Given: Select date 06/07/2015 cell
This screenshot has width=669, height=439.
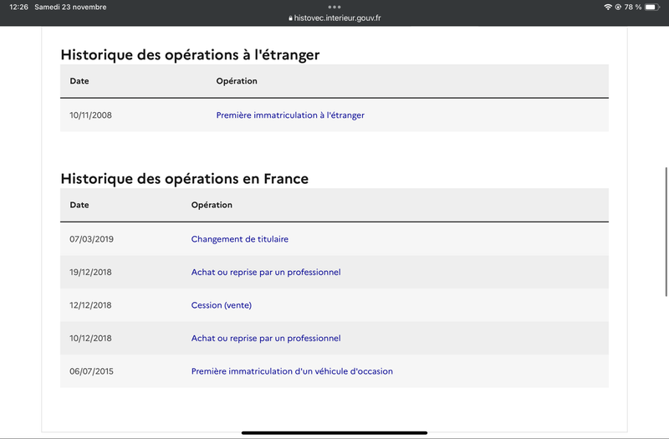Looking at the screenshot, I should click(91, 371).
